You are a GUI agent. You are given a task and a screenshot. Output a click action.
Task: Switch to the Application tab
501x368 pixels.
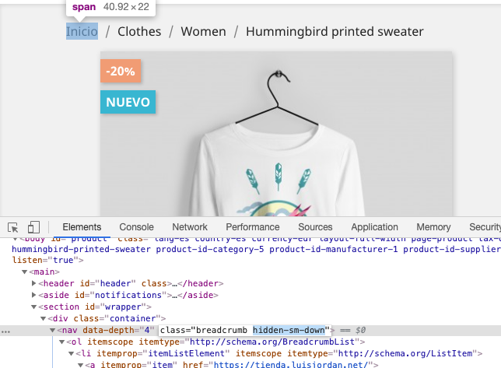[x=374, y=227]
